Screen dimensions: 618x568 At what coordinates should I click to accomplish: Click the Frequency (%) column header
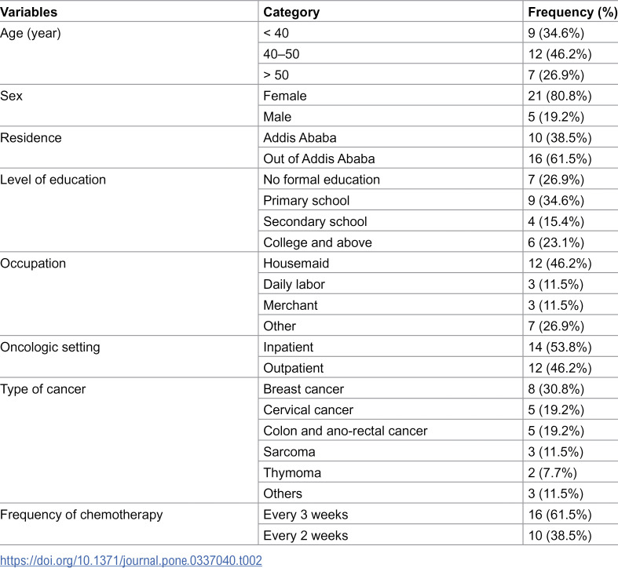[x=572, y=12]
